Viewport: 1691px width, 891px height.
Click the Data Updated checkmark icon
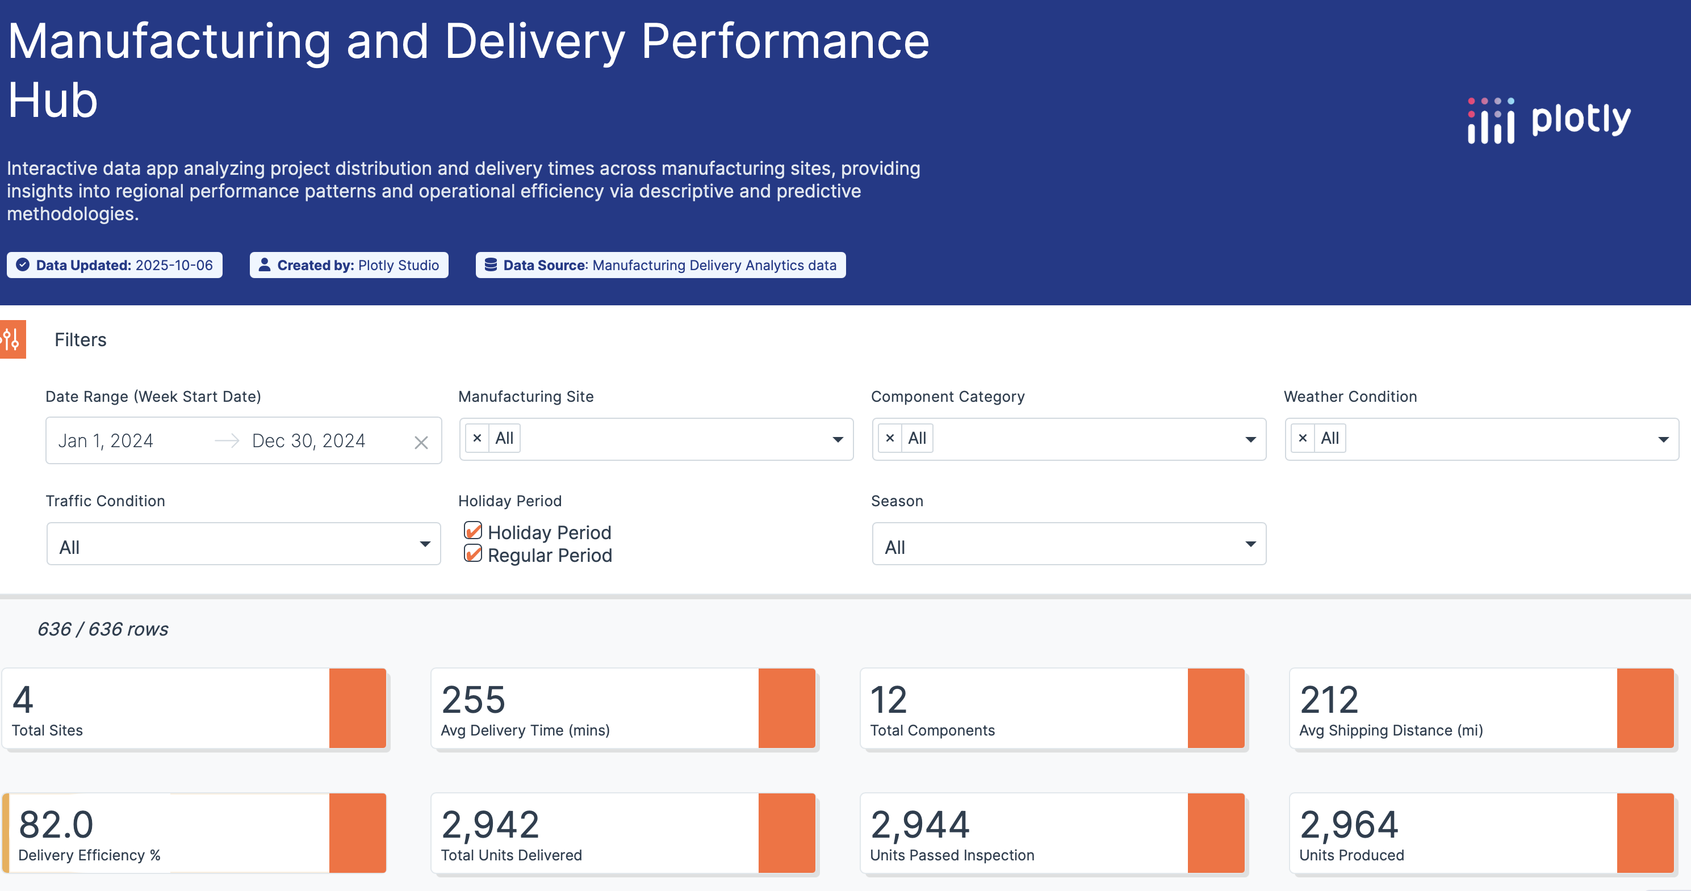point(23,264)
